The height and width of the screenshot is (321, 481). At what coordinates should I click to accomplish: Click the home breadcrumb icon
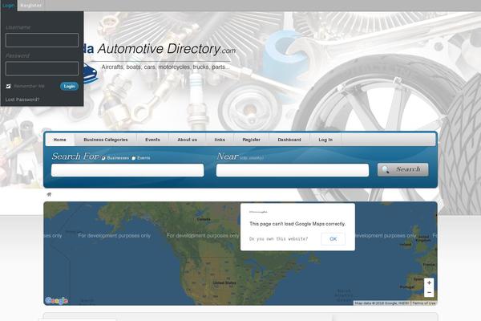pyautogui.click(x=49, y=194)
